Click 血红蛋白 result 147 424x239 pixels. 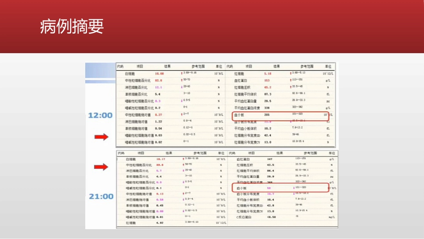pyautogui.click(x=270, y=159)
